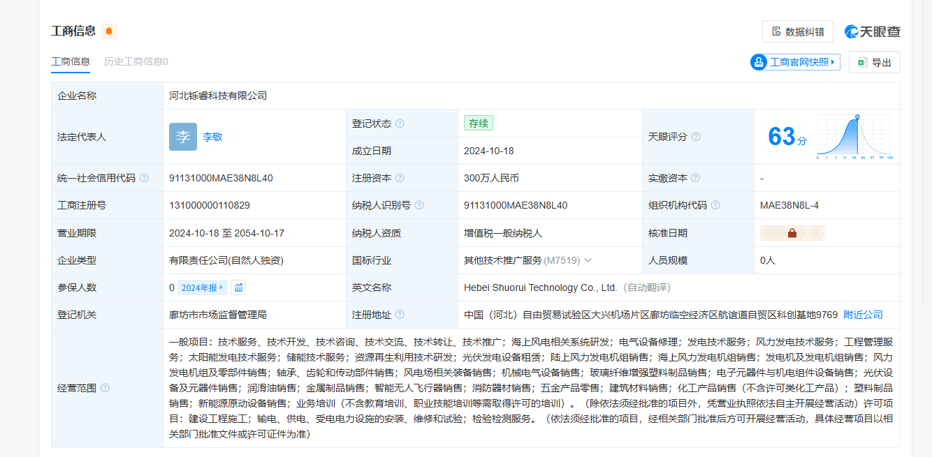Click help icon next to 登记状态

tap(400, 123)
